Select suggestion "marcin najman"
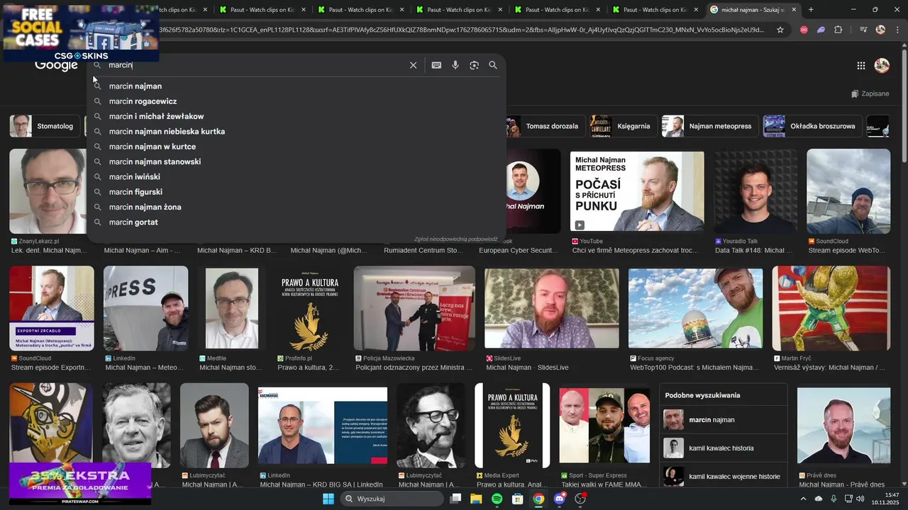This screenshot has height=510, width=908. tap(297, 86)
